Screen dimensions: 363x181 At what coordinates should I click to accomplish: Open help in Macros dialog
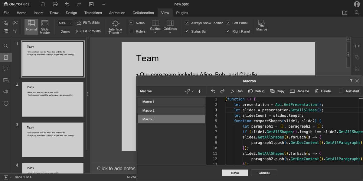pos(351,81)
